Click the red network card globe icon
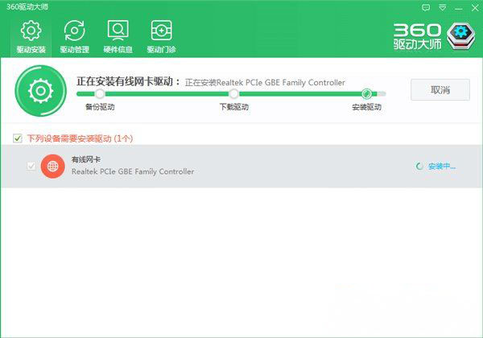The image size is (483, 338). pos(52,167)
